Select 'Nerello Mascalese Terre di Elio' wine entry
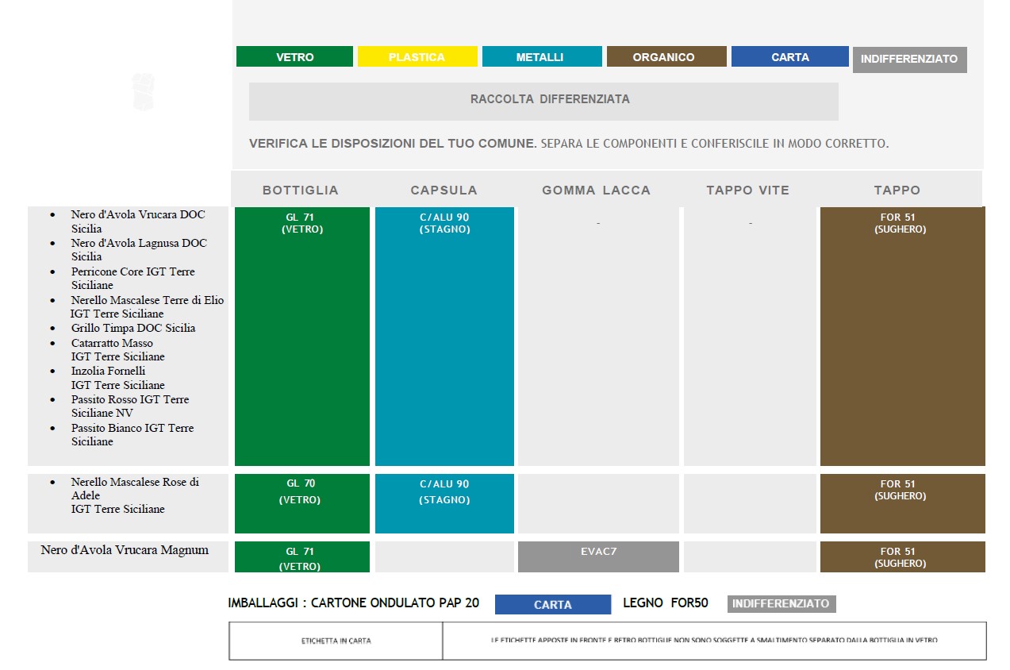This screenshot has width=1010, height=670. tap(148, 307)
